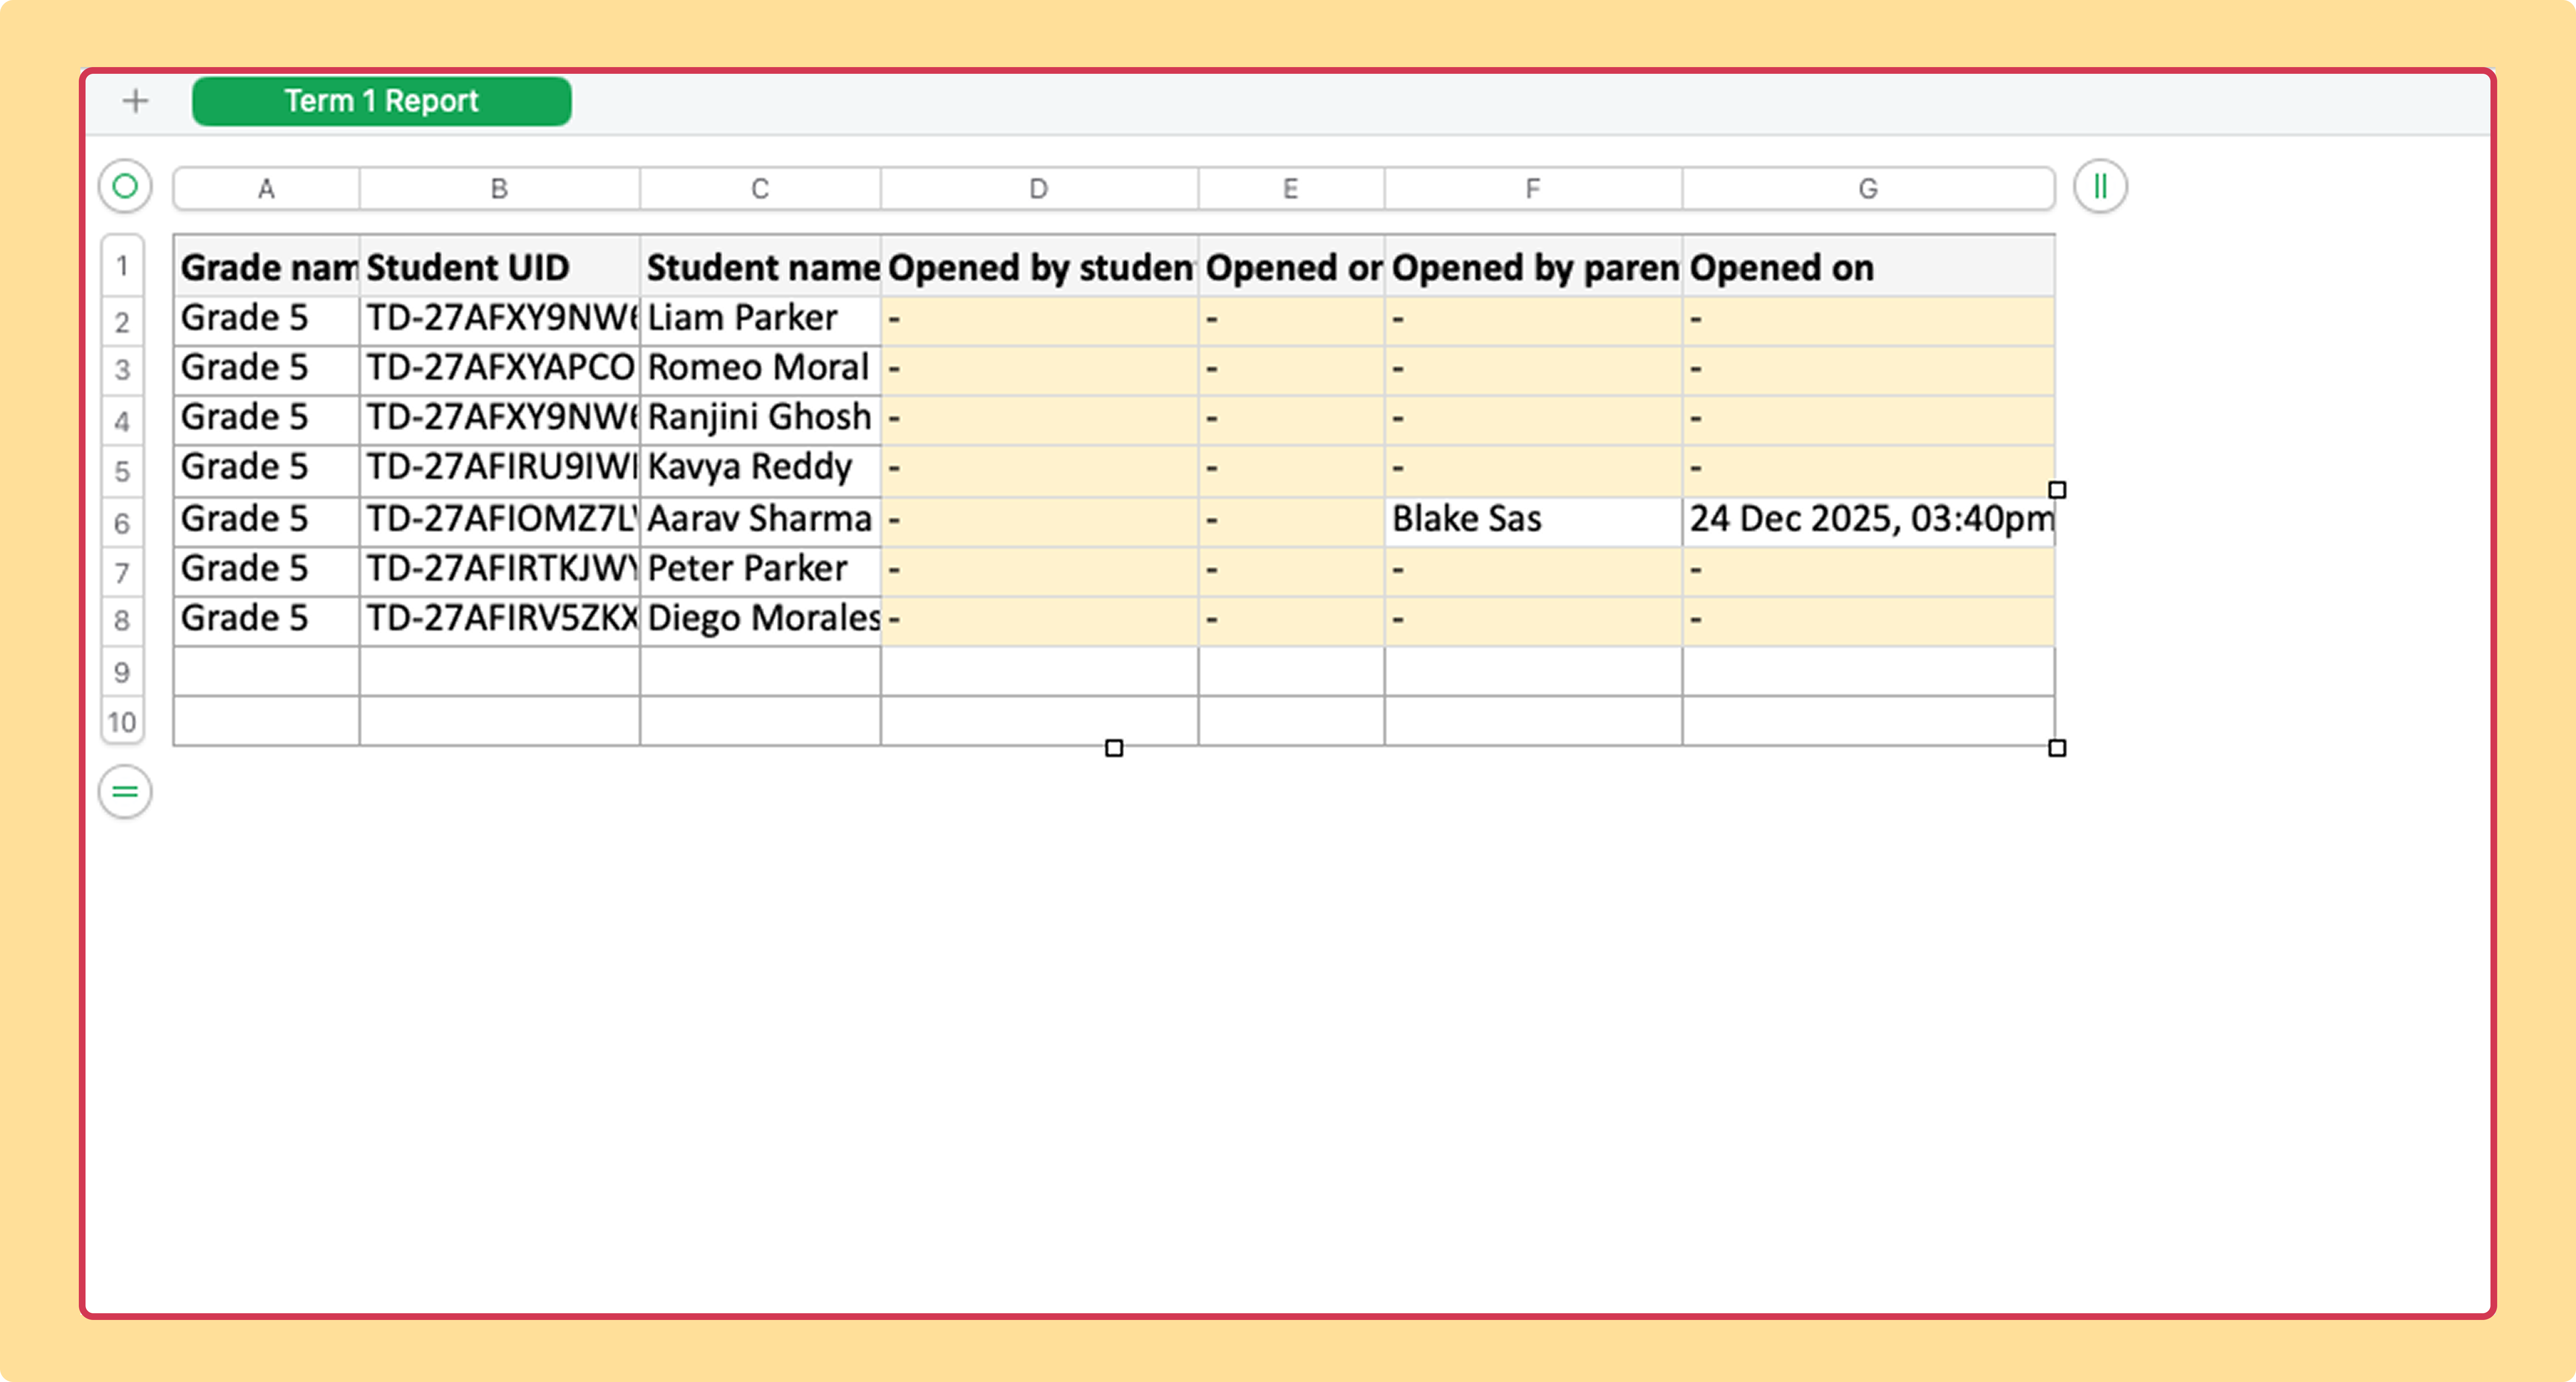Open the Term 1 Report sheet tab
2576x1382 pixels.
(381, 101)
